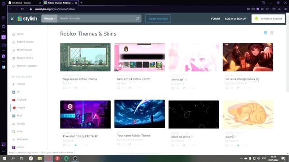Open the browser tab search magnifier
The width and height of the screenshot is (289, 162).
[x=264, y=3]
